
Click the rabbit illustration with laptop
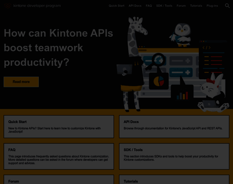pos(213,93)
